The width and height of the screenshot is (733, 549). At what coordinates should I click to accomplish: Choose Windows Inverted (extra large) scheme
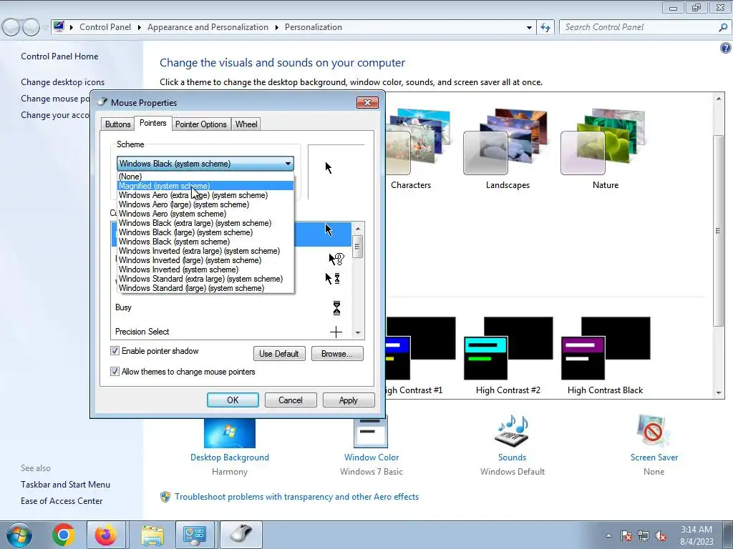click(205, 251)
